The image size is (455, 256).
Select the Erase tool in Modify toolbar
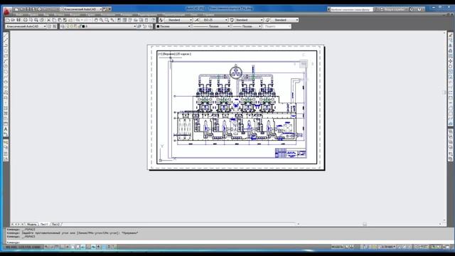[450, 35]
